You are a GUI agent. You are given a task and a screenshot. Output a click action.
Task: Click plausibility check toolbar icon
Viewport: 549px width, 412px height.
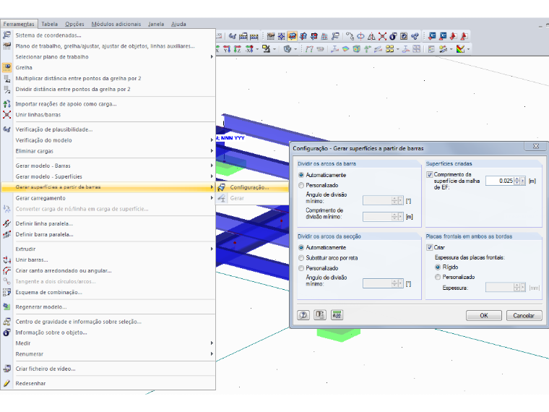232,36
